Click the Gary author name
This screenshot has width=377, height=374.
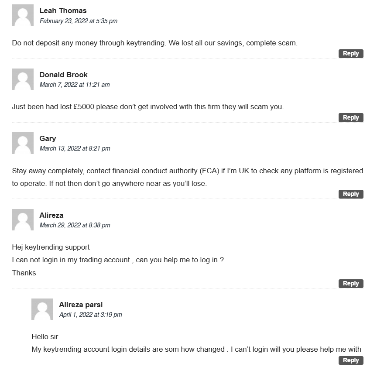click(x=48, y=138)
